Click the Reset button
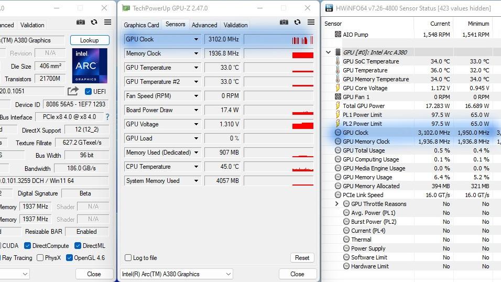501x282 pixels. 302,258
